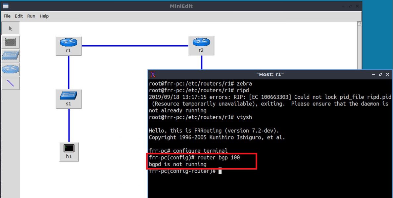Open the Edit menu
Image resolution: width=393 pixels, height=198 pixels.
[x=19, y=16]
